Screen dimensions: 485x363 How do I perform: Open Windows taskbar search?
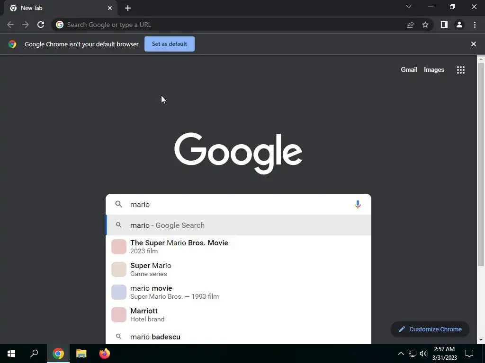pos(34,354)
